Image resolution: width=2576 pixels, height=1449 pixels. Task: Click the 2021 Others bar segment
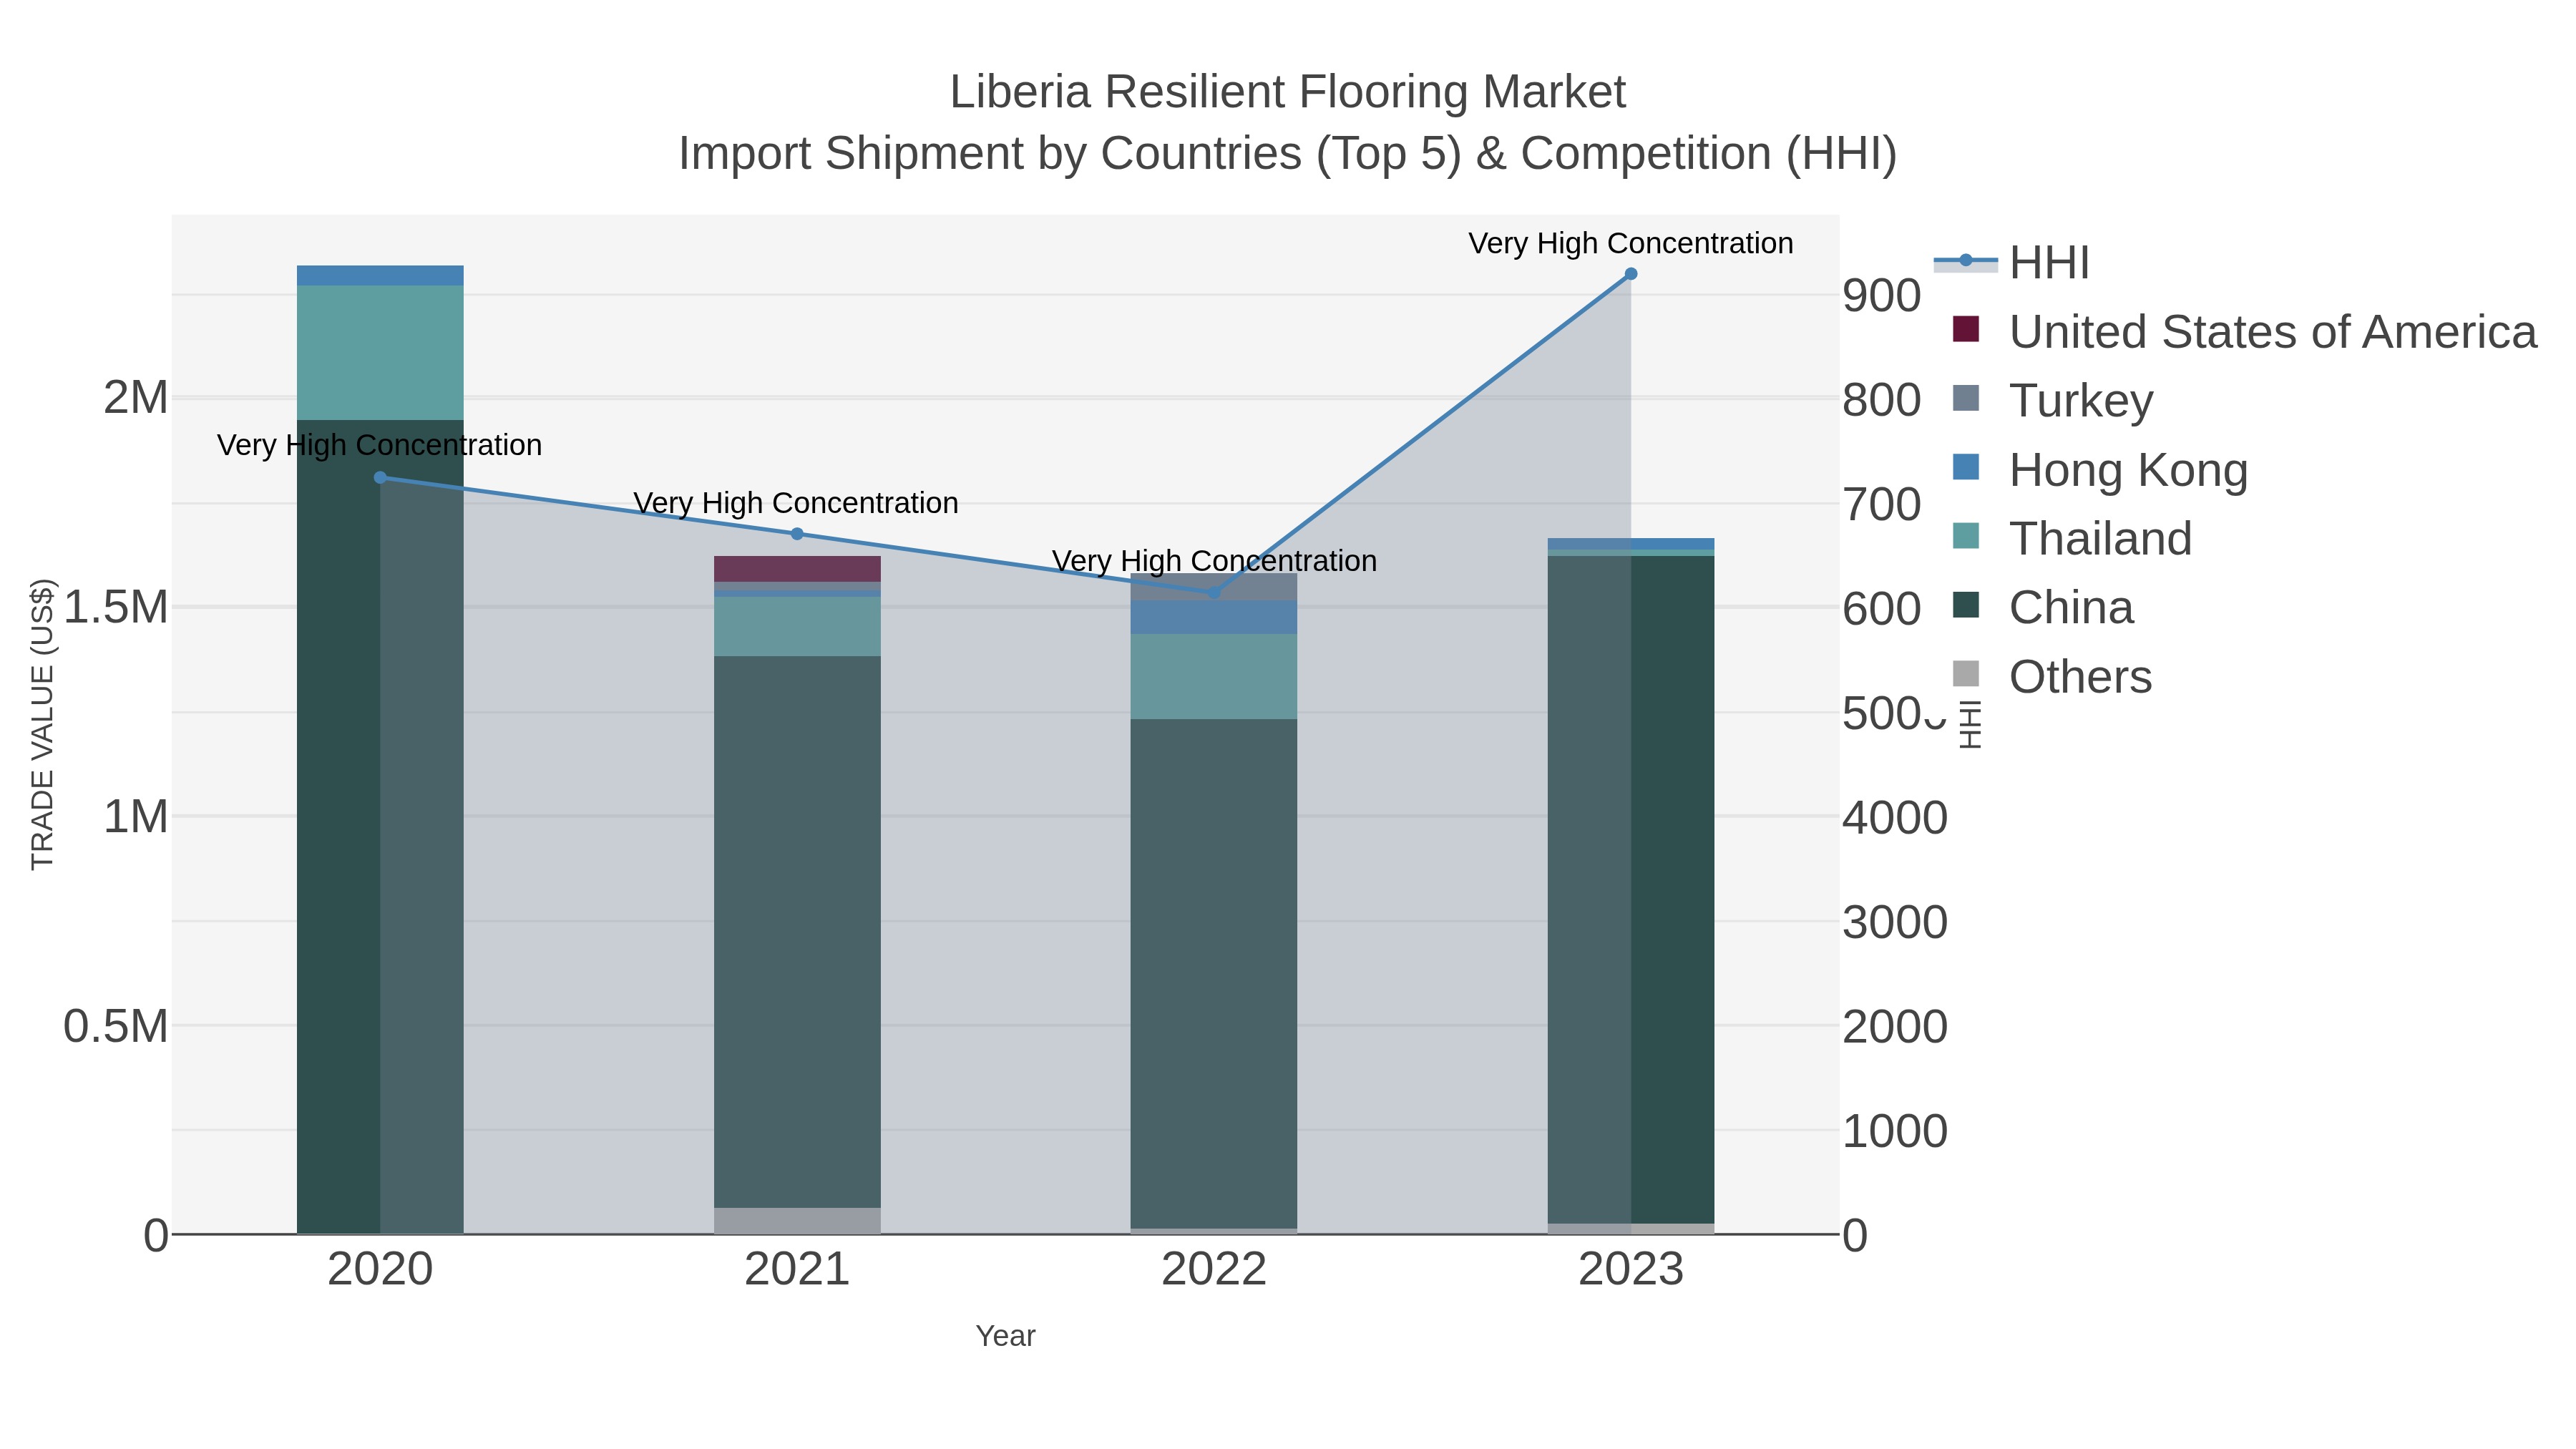click(797, 1221)
